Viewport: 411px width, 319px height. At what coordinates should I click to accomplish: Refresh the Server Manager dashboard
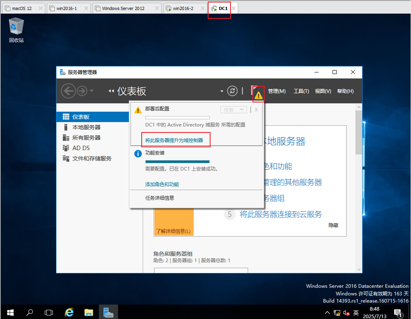232,91
